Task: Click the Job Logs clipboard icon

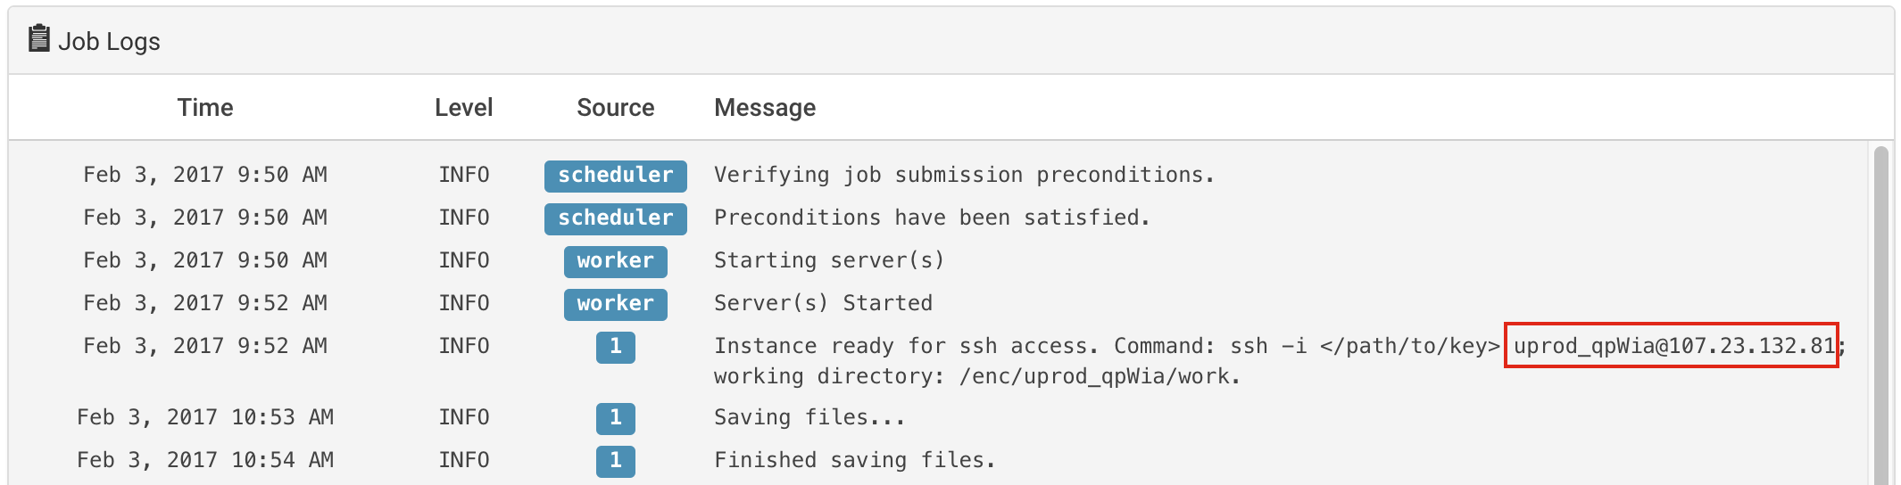Action: click(38, 39)
